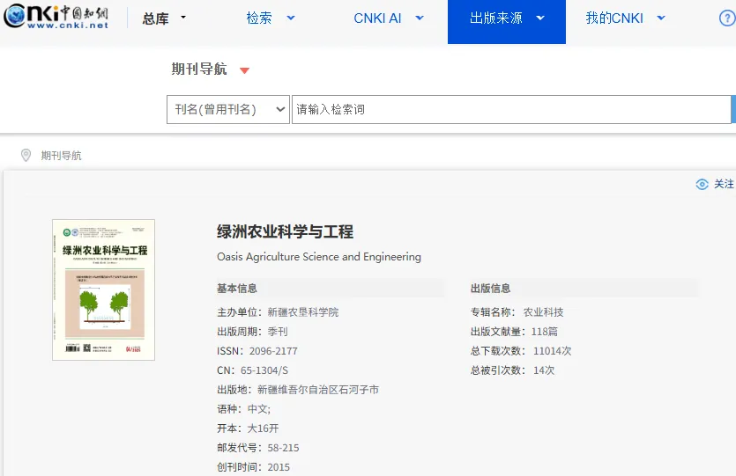The width and height of the screenshot is (736, 476).
Task: Expand the red triangle beside 期刊导航
Action: (x=244, y=70)
